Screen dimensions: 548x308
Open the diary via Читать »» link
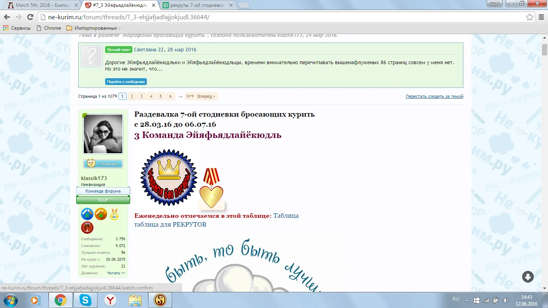[x=116, y=273]
